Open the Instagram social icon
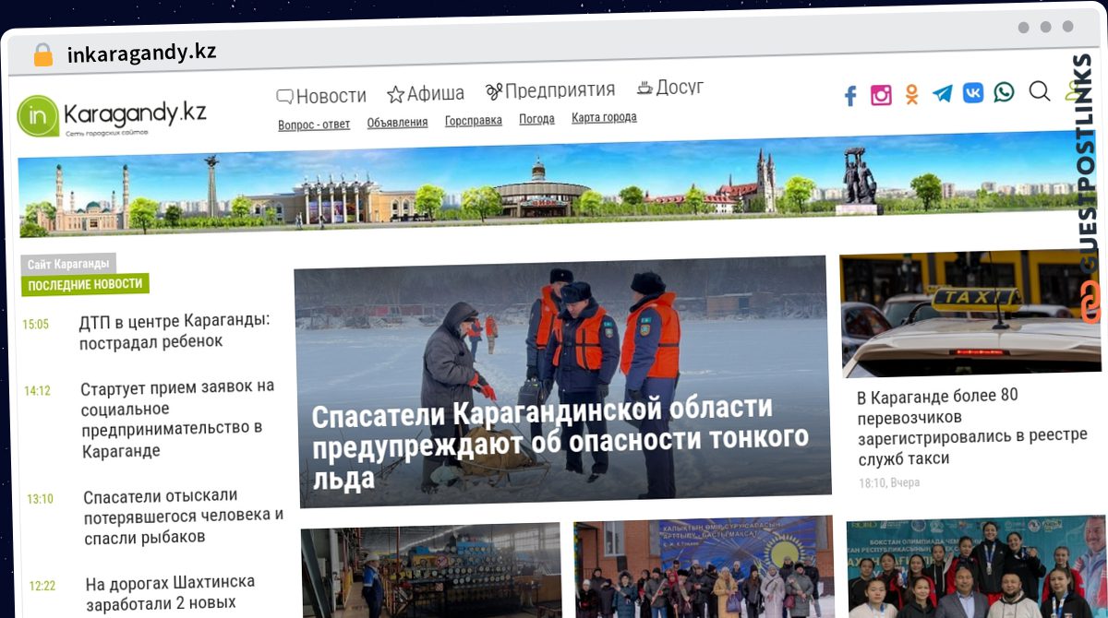This screenshot has width=1108, height=618. [881, 94]
